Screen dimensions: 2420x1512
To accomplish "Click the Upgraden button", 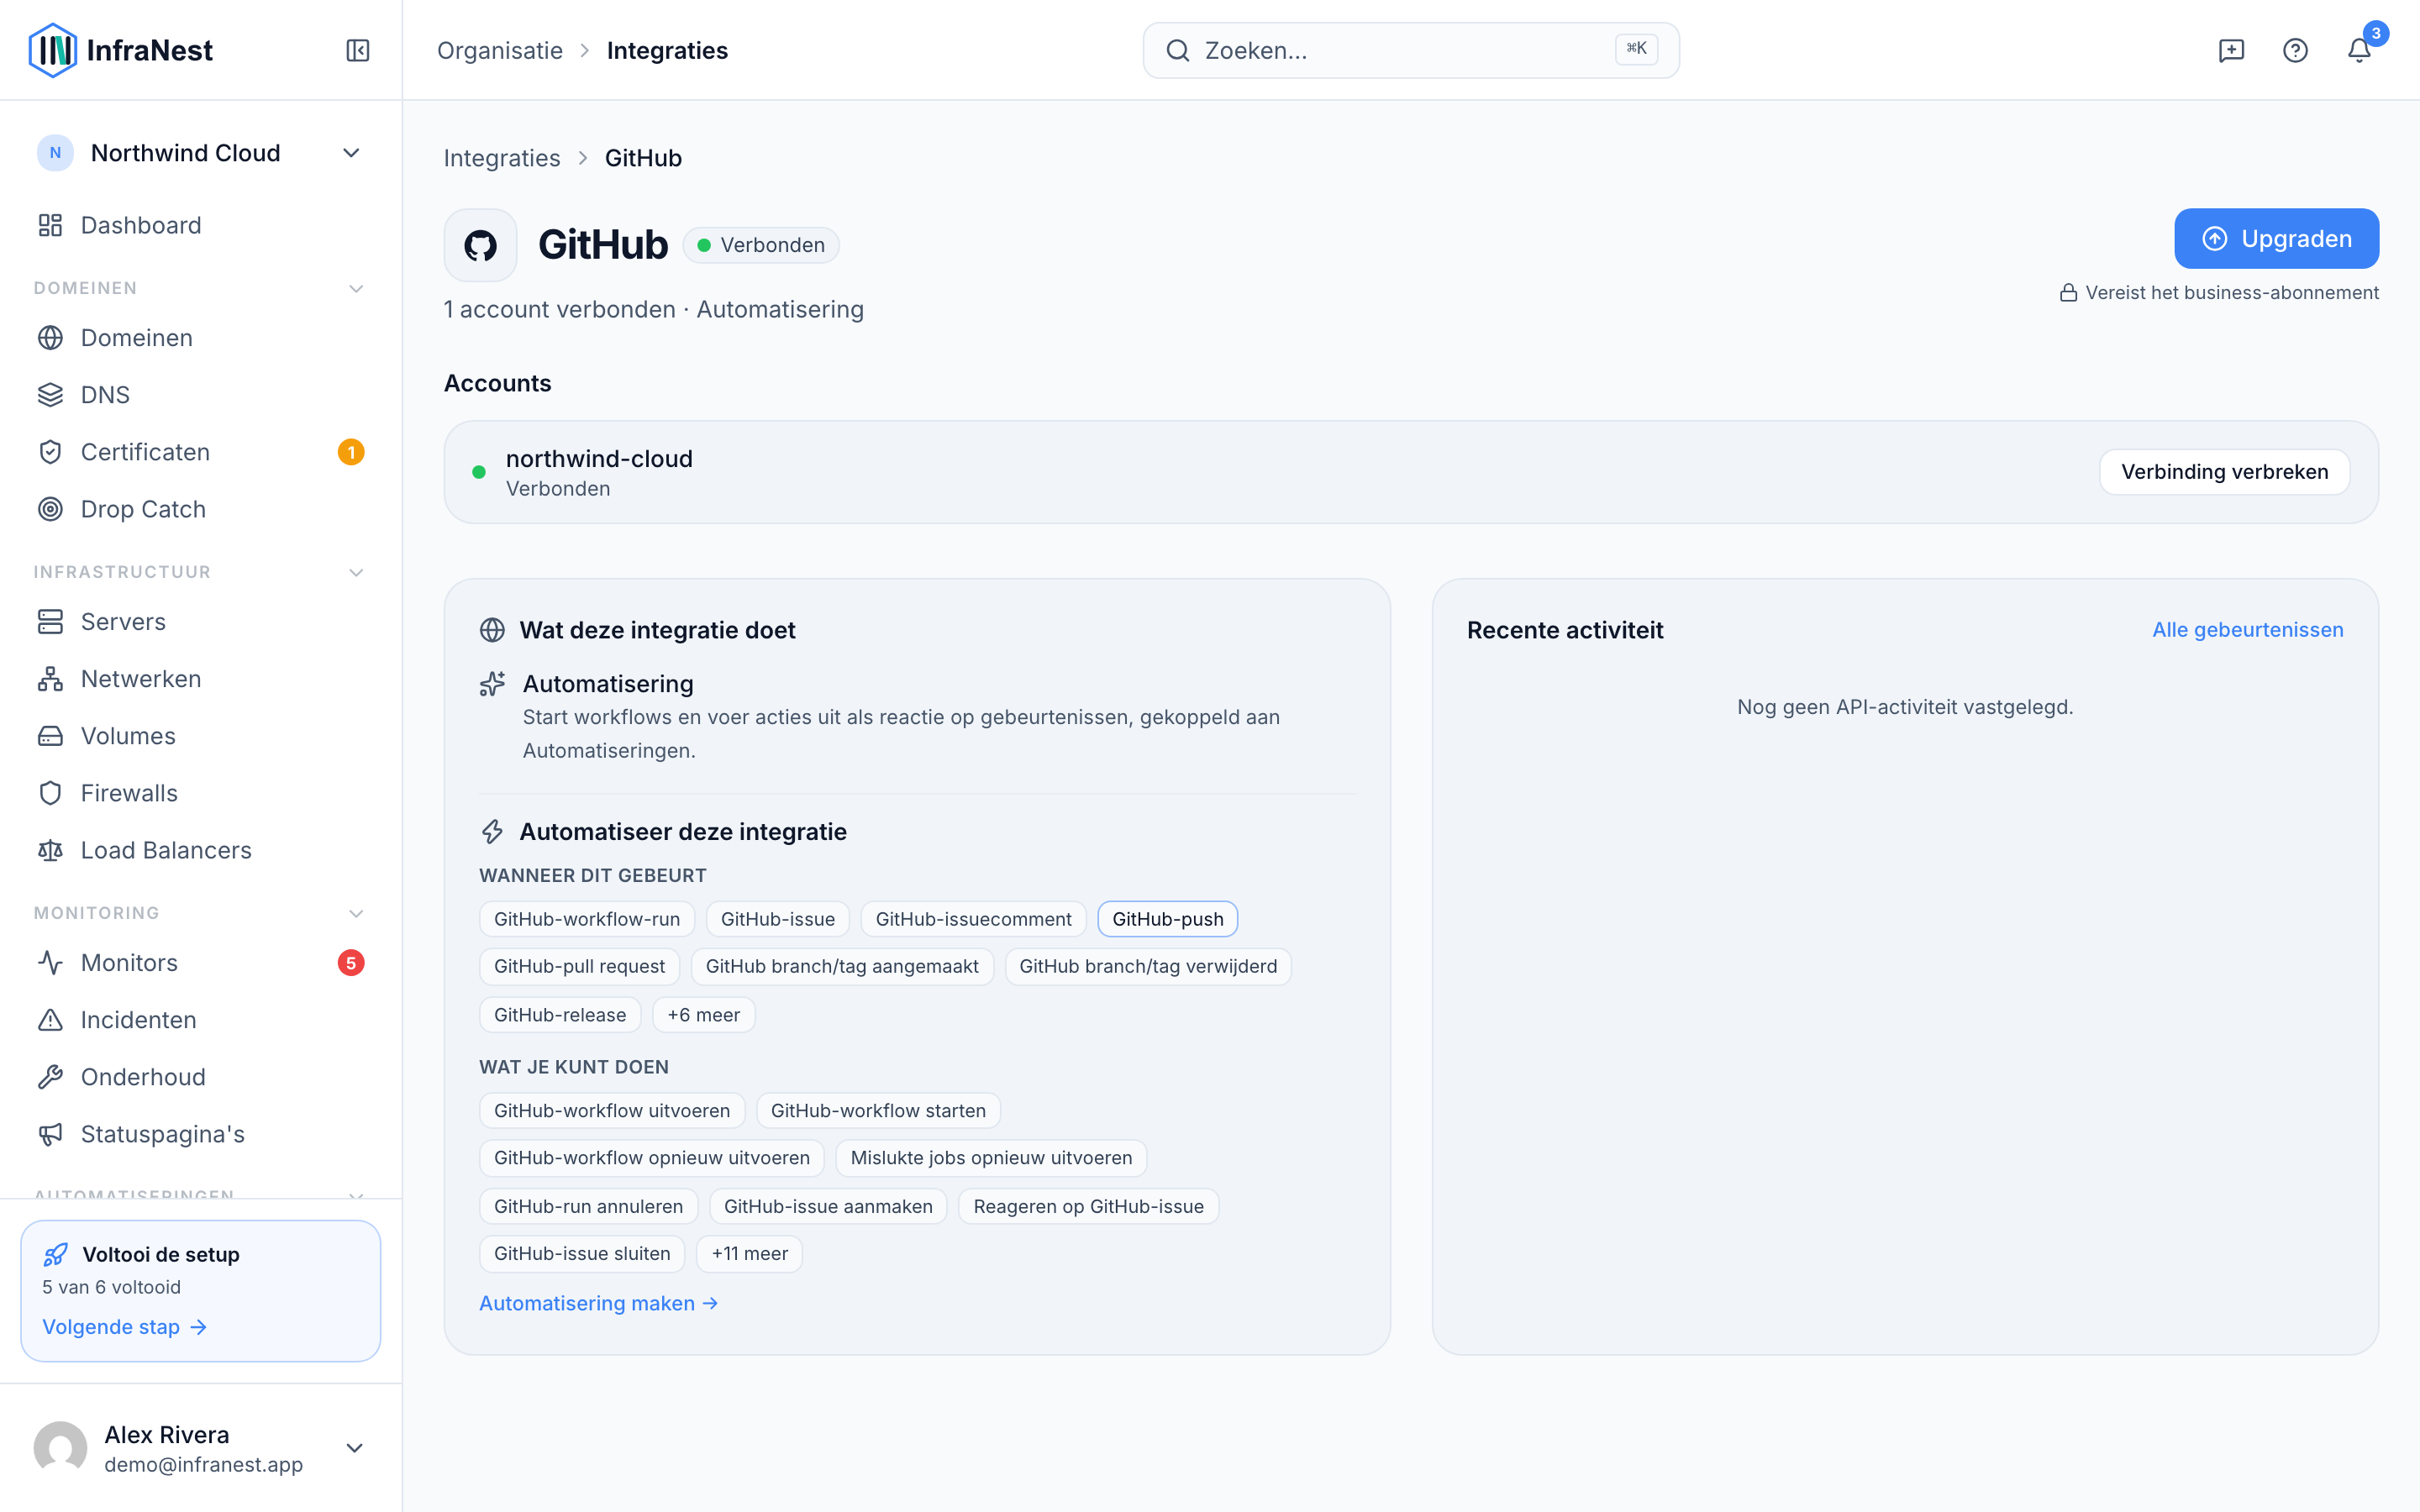I will tap(2276, 238).
